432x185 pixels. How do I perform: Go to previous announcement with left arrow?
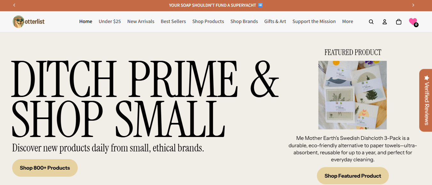pos(14,5)
